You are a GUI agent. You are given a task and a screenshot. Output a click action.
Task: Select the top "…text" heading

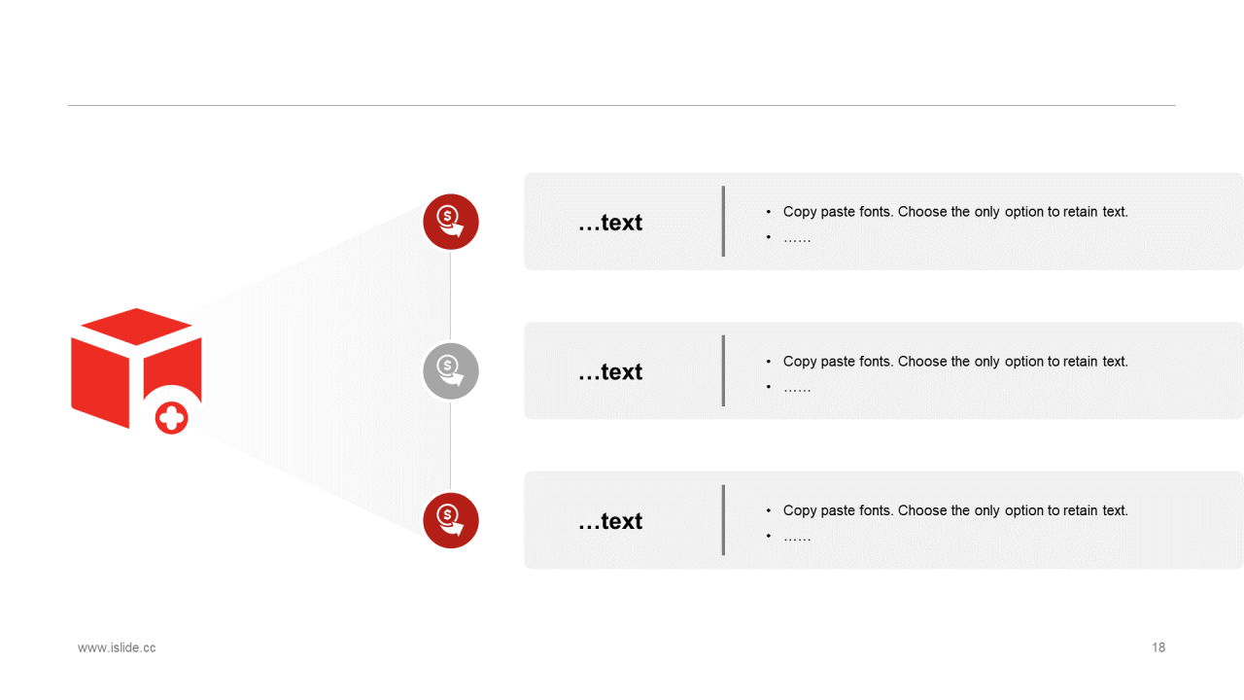[x=610, y=223]
